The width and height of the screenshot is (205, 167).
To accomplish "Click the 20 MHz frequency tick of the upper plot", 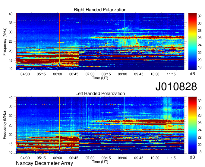I will 11,51.
